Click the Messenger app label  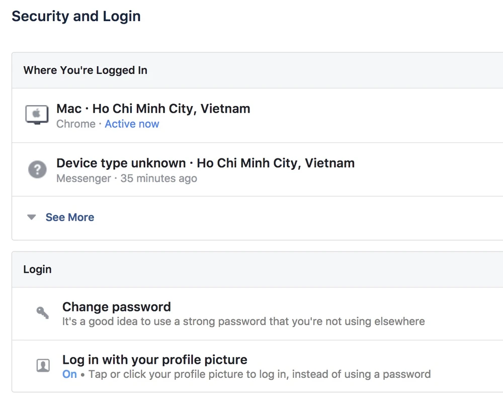[83, 178]
